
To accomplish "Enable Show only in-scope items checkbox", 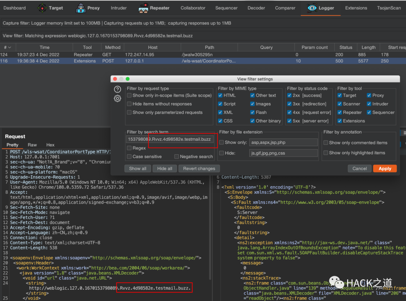I will 129,95.
